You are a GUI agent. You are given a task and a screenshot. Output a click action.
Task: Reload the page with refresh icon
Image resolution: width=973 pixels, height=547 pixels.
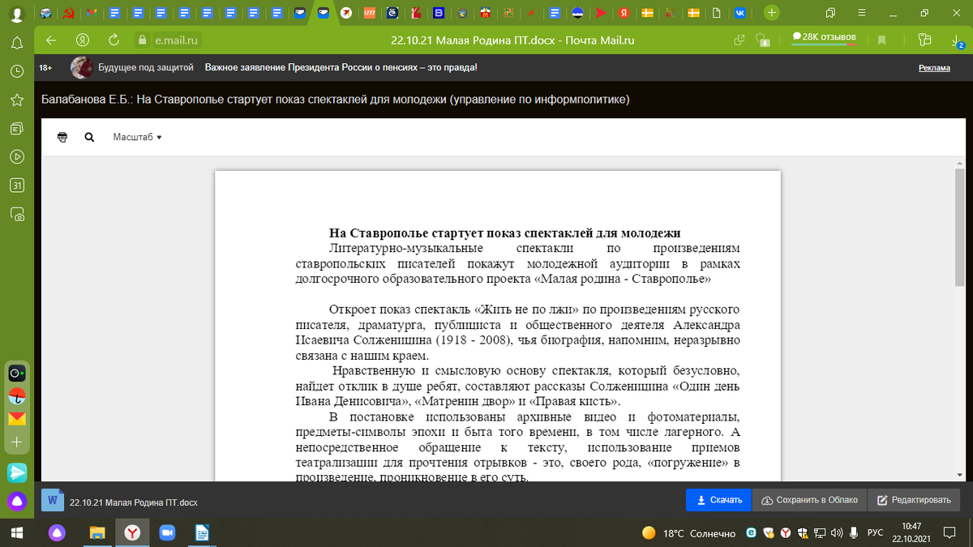click(x=114, y=40)
